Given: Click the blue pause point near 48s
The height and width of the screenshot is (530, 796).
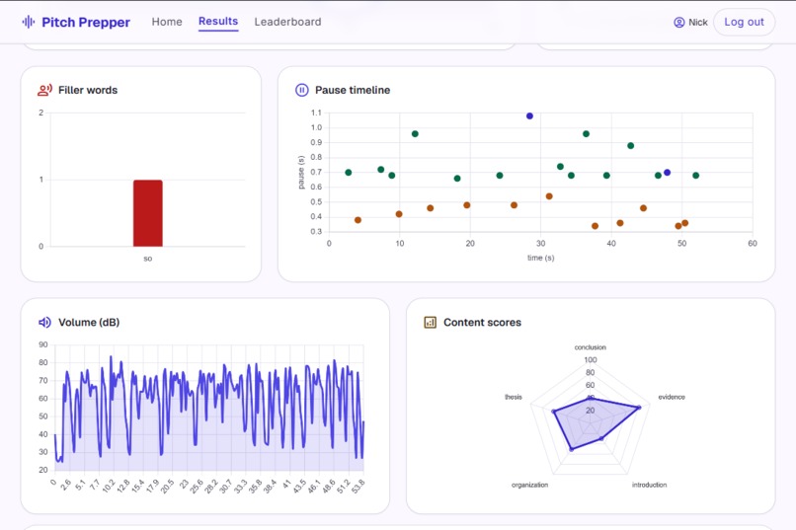Looking at the screenshot, I should point(667,173).
